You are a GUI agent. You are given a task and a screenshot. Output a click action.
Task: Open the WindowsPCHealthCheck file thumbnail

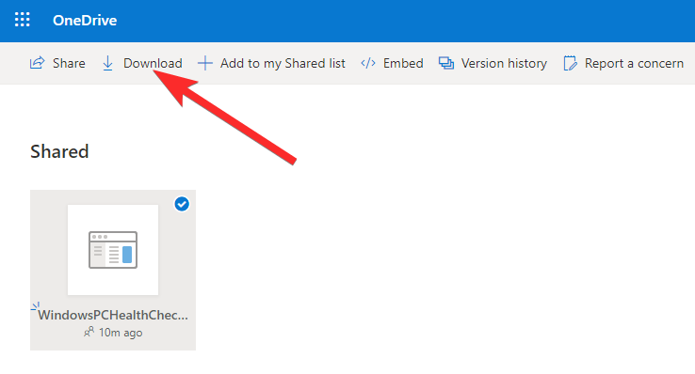(x=113, y=250)
